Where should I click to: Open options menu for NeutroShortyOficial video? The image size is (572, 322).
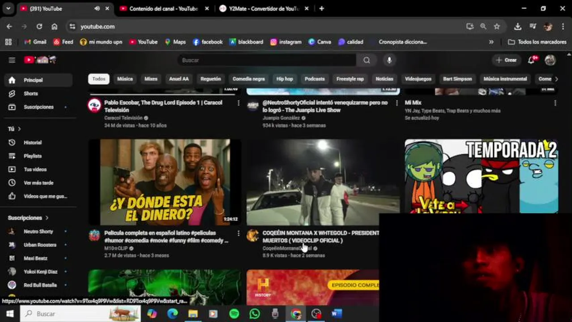(397, 103)
